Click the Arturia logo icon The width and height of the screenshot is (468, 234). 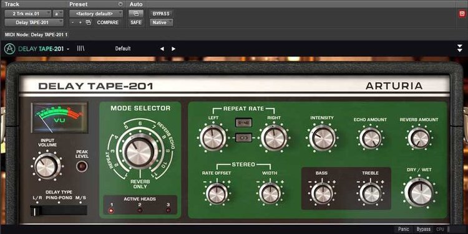pyautogui.click(x=9, y=49)
